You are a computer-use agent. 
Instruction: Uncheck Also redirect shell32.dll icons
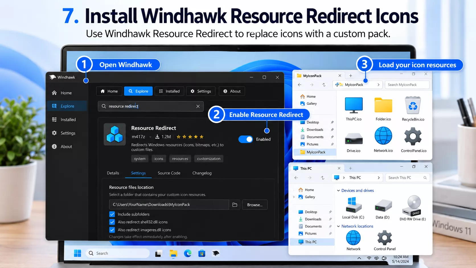point(112,222)
